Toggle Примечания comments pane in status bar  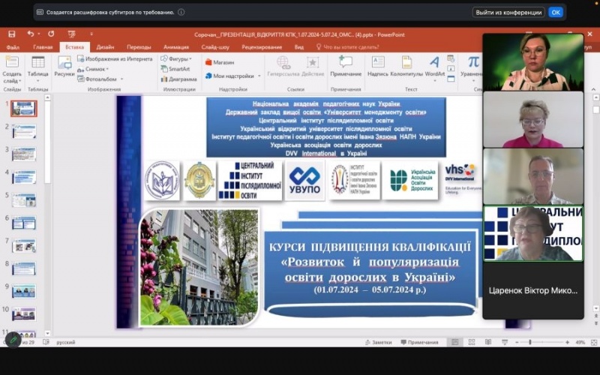[418, 342]
